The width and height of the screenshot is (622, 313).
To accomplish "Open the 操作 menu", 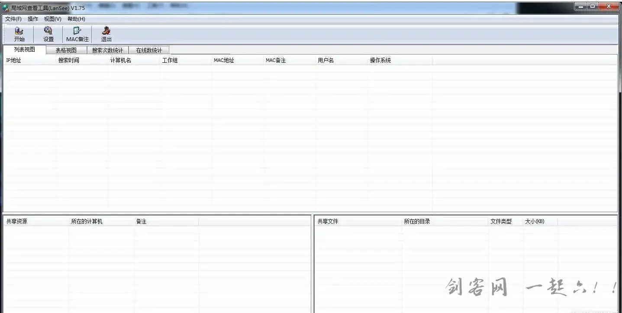I will 33,19.
